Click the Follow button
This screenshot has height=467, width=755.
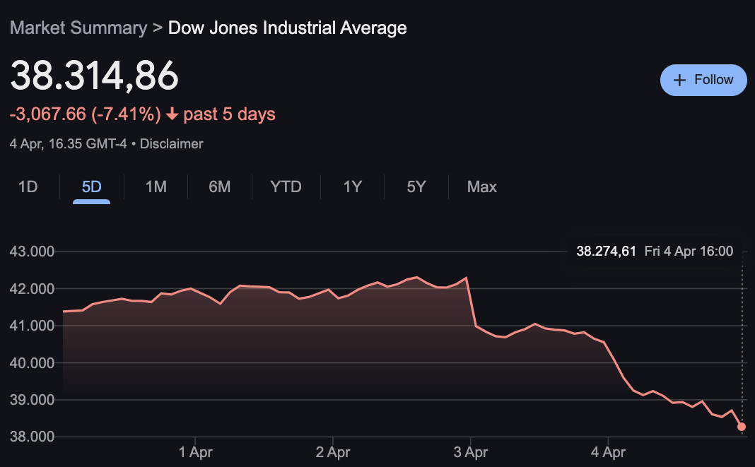click(703, 80)
